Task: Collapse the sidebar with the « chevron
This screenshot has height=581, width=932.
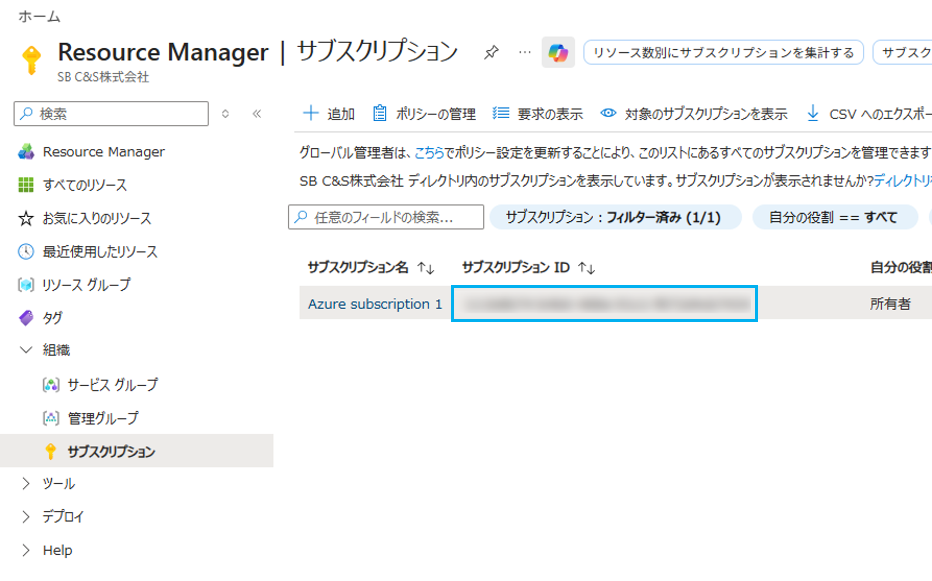Action: [x=257, y=113]
